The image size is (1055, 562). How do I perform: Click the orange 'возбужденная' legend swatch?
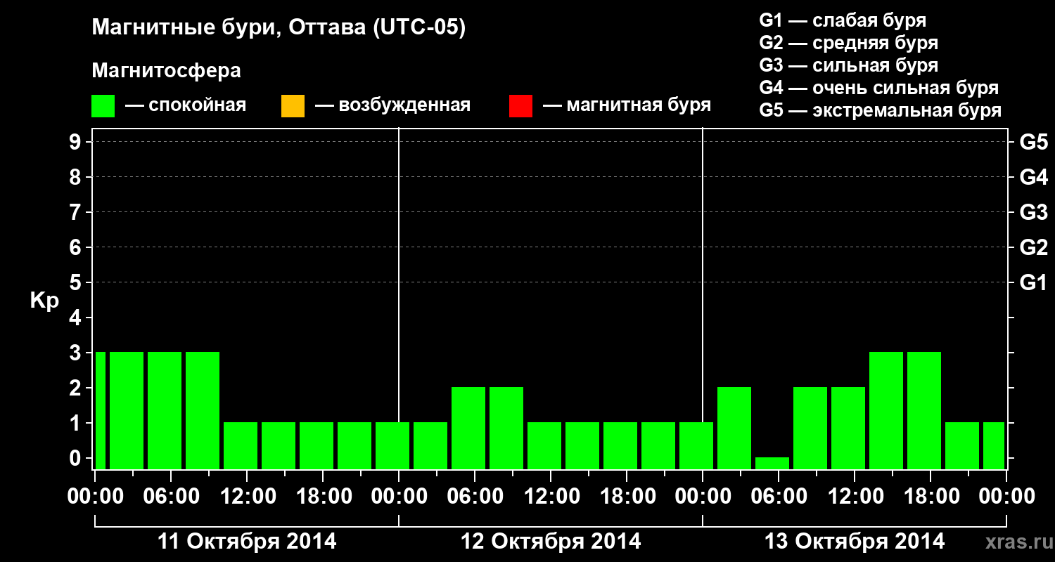pyautogui.click(x=293, y=105)
